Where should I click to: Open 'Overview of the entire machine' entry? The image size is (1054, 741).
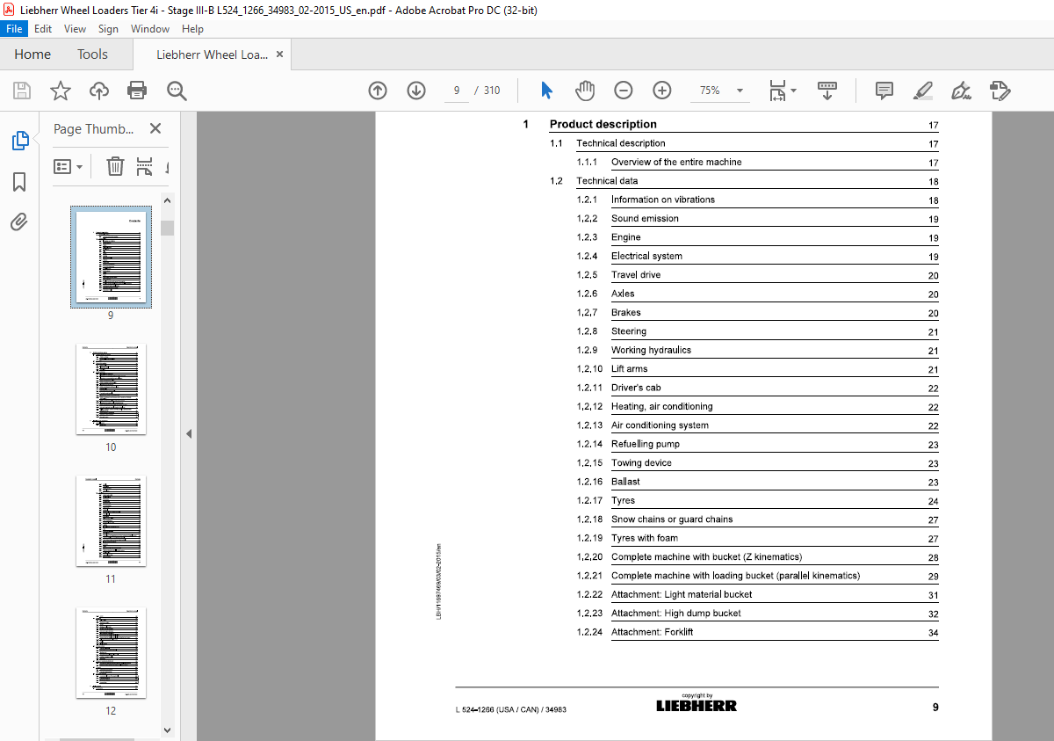coord(676,162)
